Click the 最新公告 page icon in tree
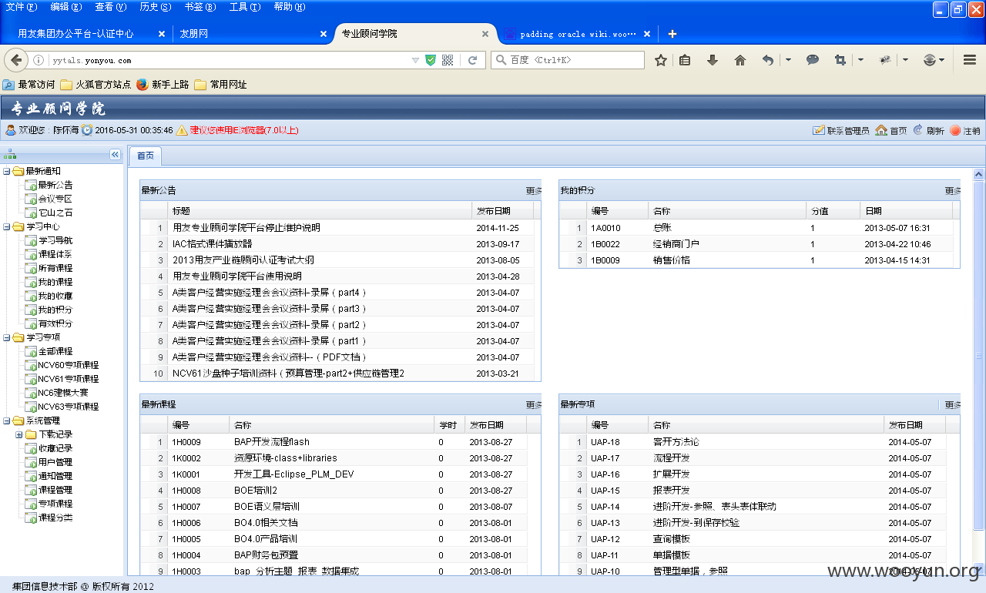 (31, 185)
